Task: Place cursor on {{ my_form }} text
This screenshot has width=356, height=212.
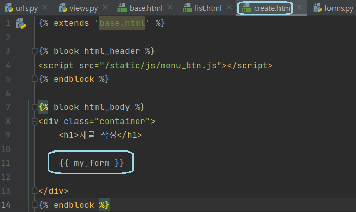Action: click(91, 163)
